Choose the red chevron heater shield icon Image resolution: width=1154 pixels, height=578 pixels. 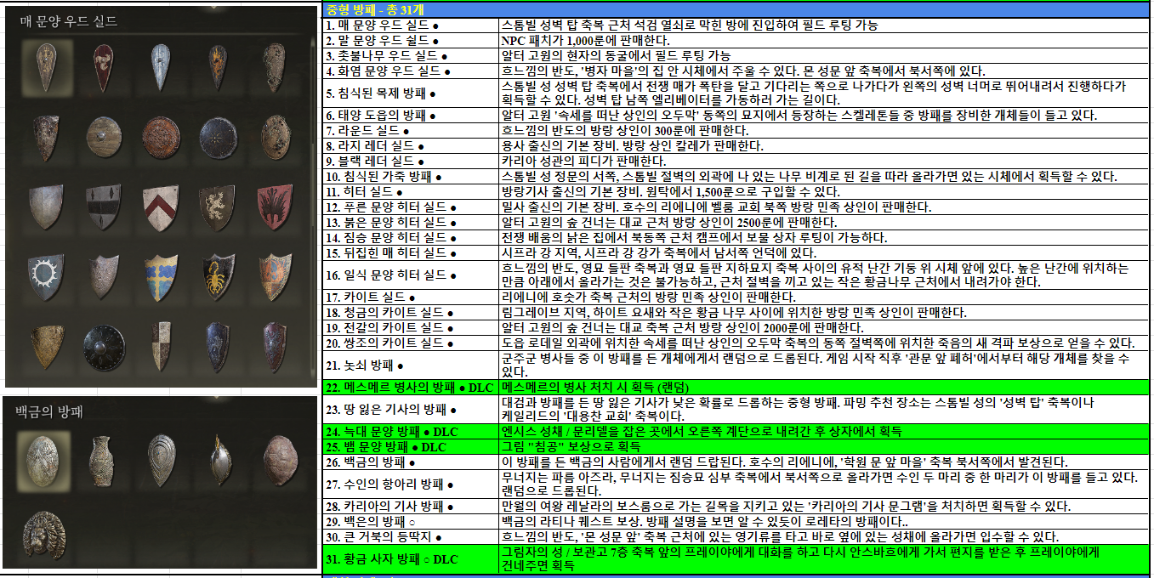click(x=162, y=206)
